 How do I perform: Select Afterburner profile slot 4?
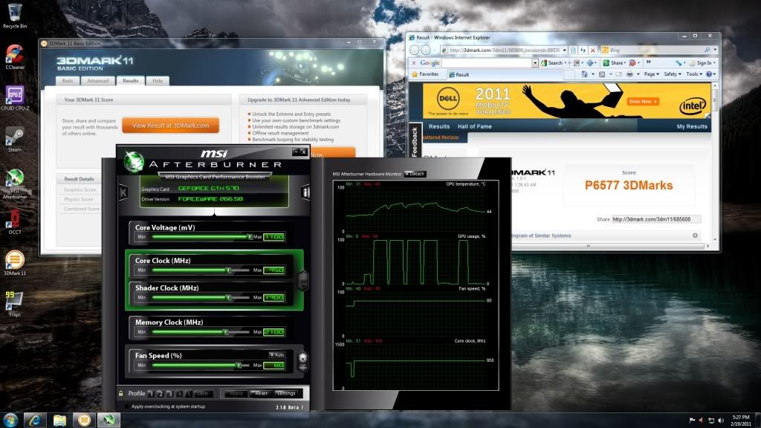pos(180,394)
